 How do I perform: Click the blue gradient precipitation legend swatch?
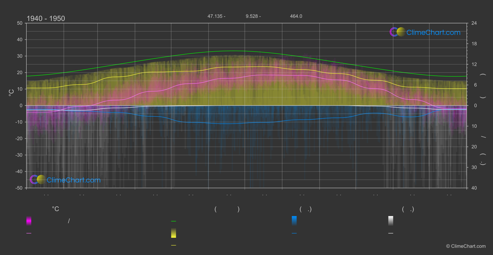click(x=294, y=221)
